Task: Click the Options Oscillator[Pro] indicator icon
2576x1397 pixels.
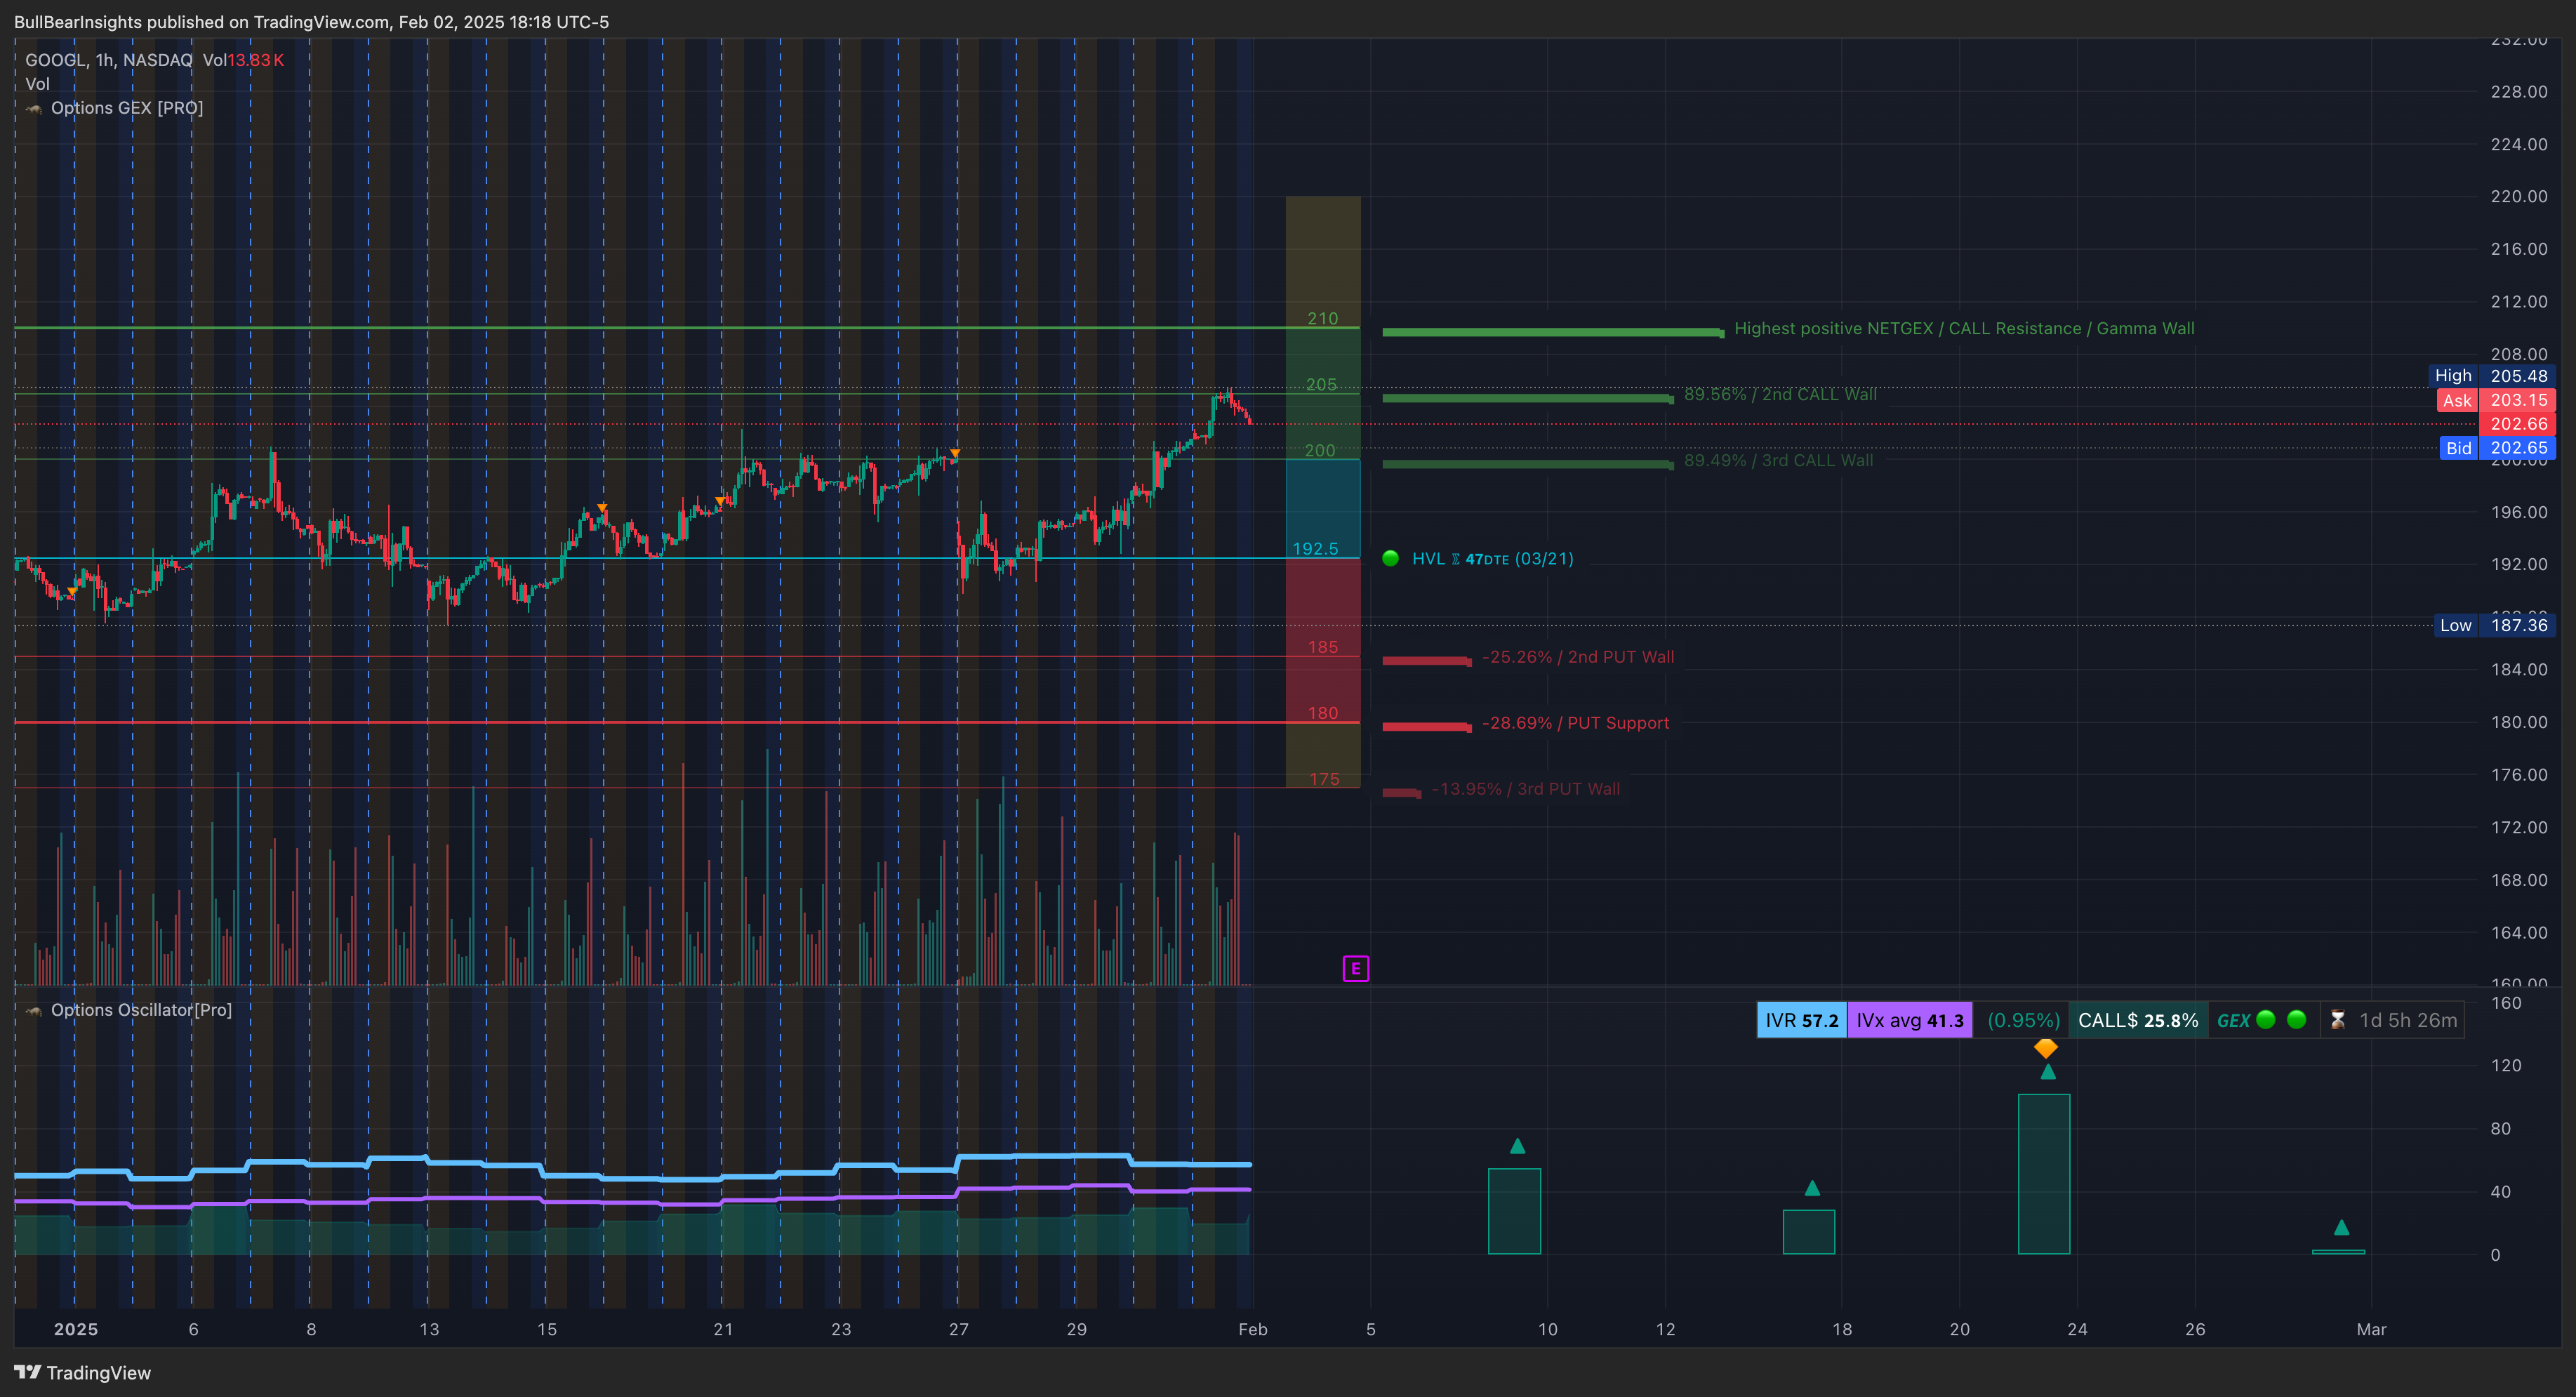Action: coord(34,1010)
